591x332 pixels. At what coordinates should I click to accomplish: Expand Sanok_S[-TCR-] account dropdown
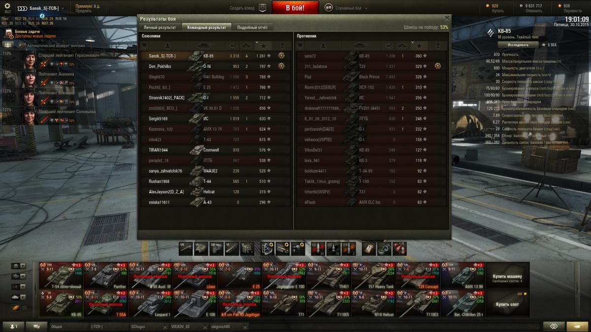click(63, 8)
